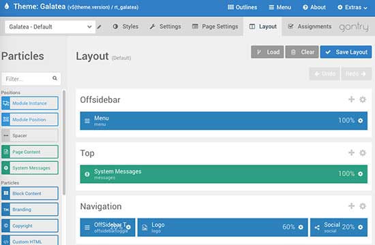
Task: Click the Particles panel heading
Action: click(x=22, y=56)
